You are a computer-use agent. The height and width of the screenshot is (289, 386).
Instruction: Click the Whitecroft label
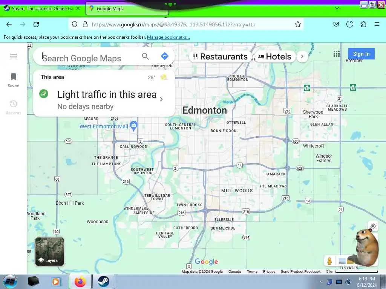coord(313,146)
